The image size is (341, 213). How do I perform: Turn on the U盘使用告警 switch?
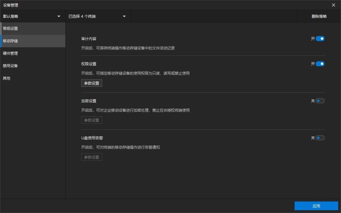click(320, 138)
